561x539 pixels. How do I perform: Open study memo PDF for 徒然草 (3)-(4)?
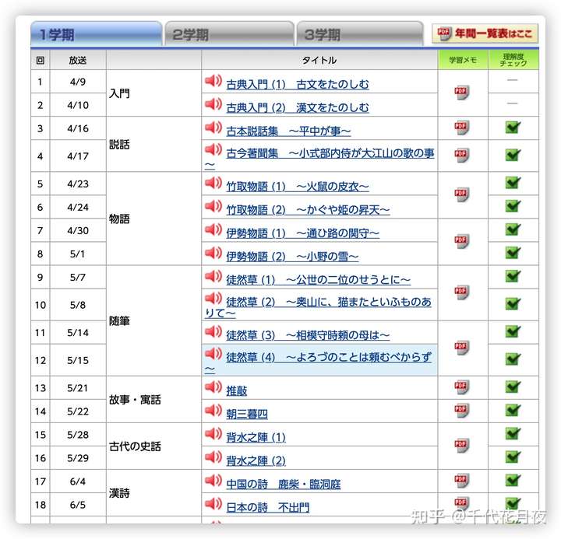point(461,348)
